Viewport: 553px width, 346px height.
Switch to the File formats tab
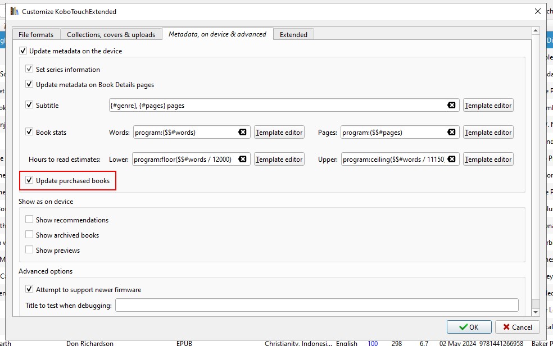(36, 34)
